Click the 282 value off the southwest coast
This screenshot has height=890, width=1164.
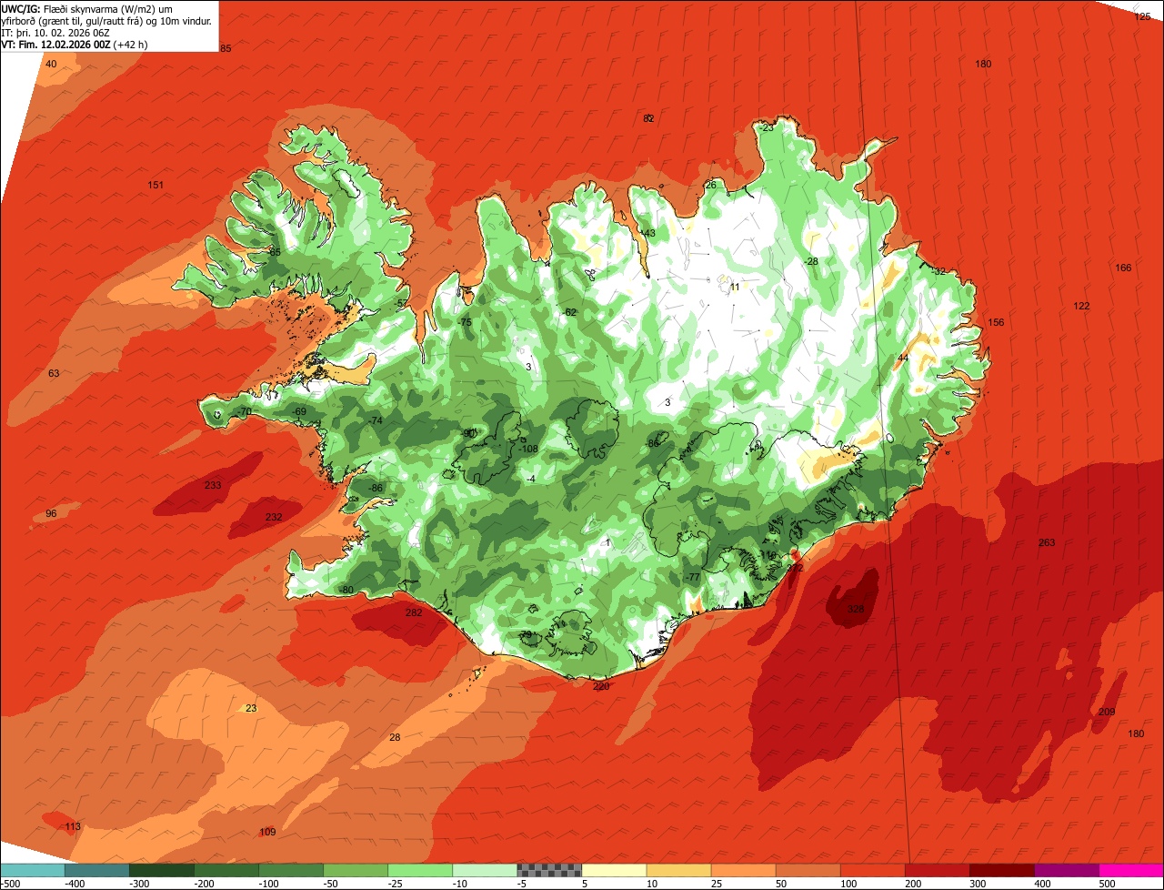pos(414,612)
